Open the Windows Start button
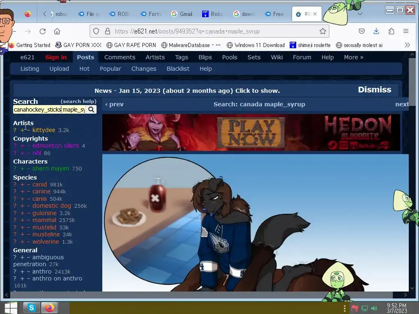Screen dimensions: 419x314 point(11,308)
